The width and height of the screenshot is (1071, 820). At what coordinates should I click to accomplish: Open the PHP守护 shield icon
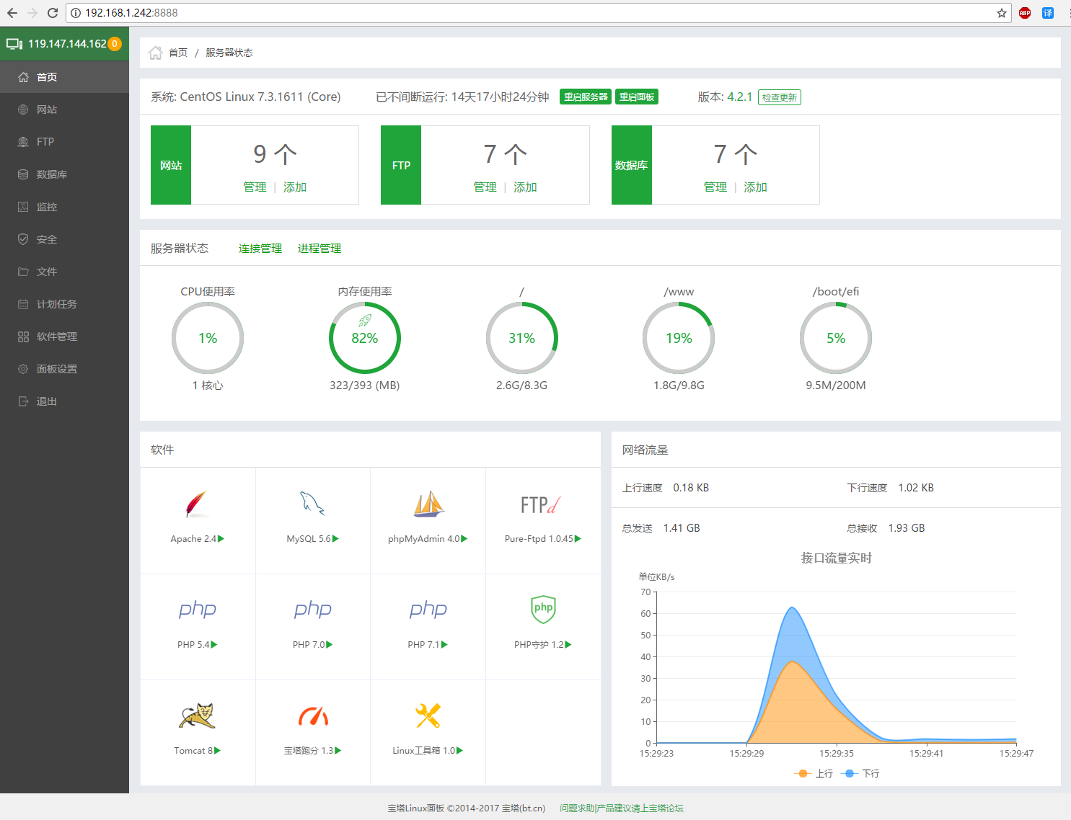(x=543, y=610)
